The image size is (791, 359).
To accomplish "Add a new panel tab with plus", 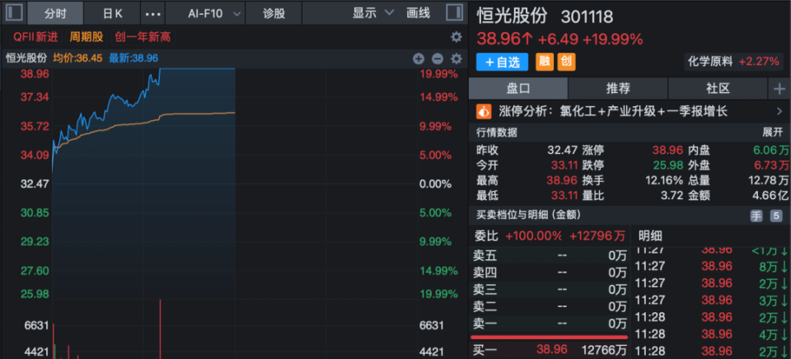I will [779, 89].
